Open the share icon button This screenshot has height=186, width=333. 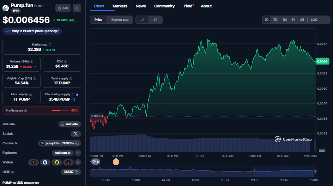coord(77,8)
